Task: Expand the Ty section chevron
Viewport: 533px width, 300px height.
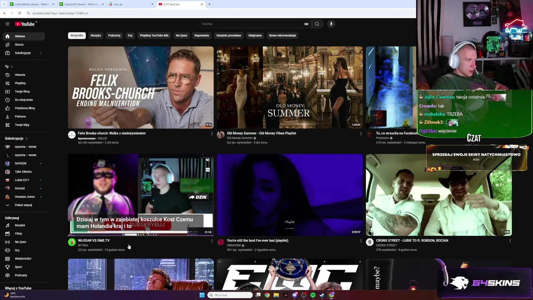Action: click(x=12, y=67)
